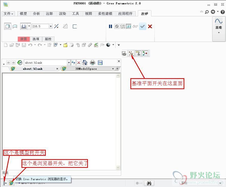This screenshot has height=187, width=226.
Task: Stop loading browser page red X
Action: [x=79, y=63]
